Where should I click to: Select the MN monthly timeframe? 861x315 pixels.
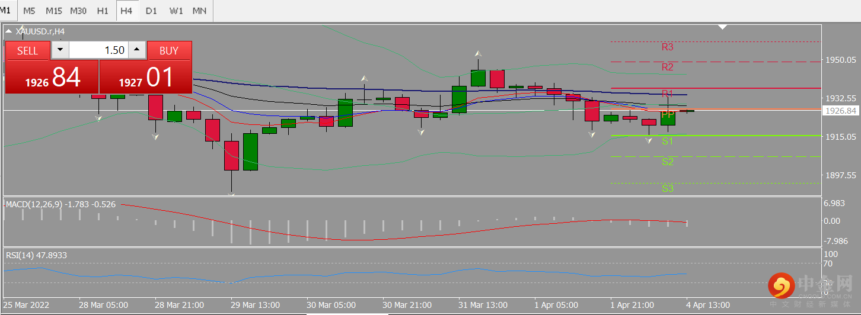[x=200, y=11]
